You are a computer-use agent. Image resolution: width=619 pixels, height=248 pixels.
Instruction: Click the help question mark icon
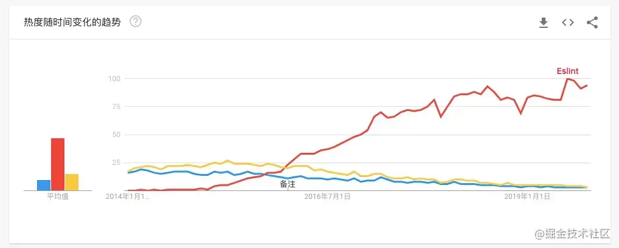(x=136, y=22)
